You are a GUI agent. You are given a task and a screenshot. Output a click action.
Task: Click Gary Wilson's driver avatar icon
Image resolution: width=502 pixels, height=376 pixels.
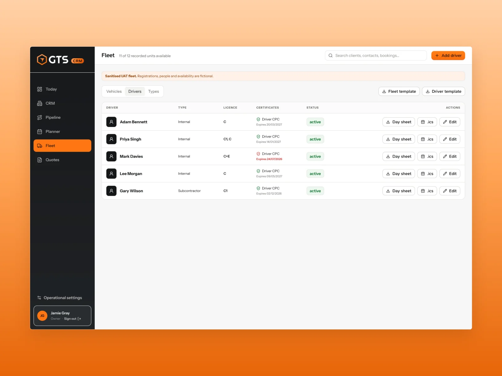click(x=111, y=191)
